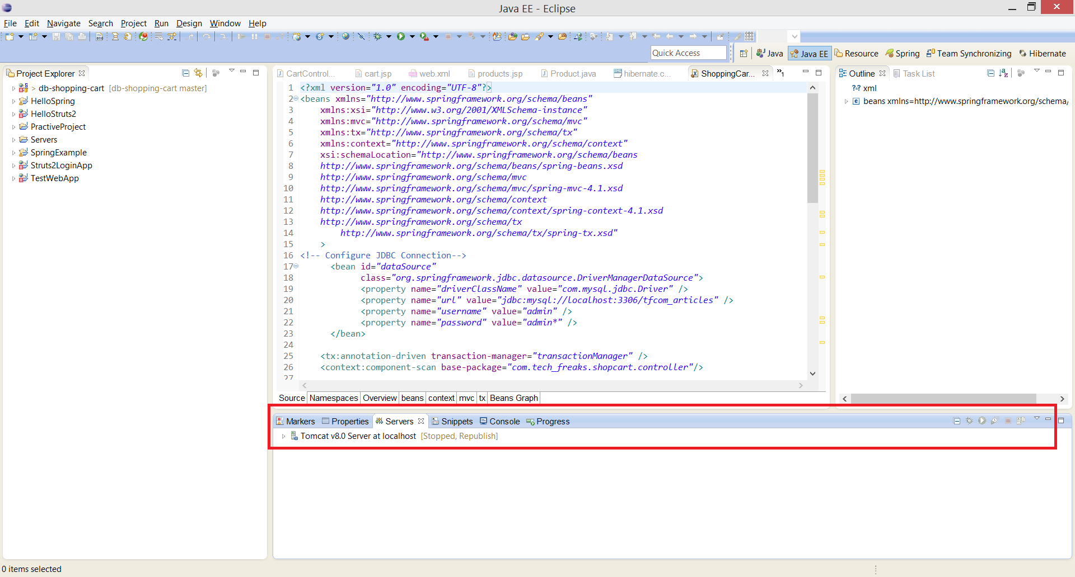Collapse all in the Servers view toolbar

(x=956, y=420)
